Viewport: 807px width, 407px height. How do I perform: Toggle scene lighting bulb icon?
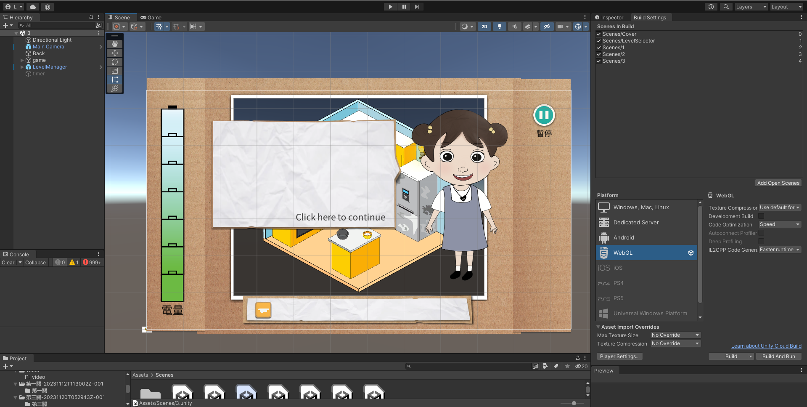click(x=500, y=27)
